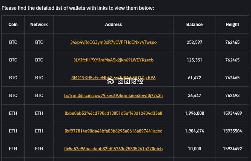Open BTC address link 3LYJfcfHPXYJreMsASk2jkn69LWEYKzexb
The height and width of the screenshot is (161, 251).
(113, 60)
